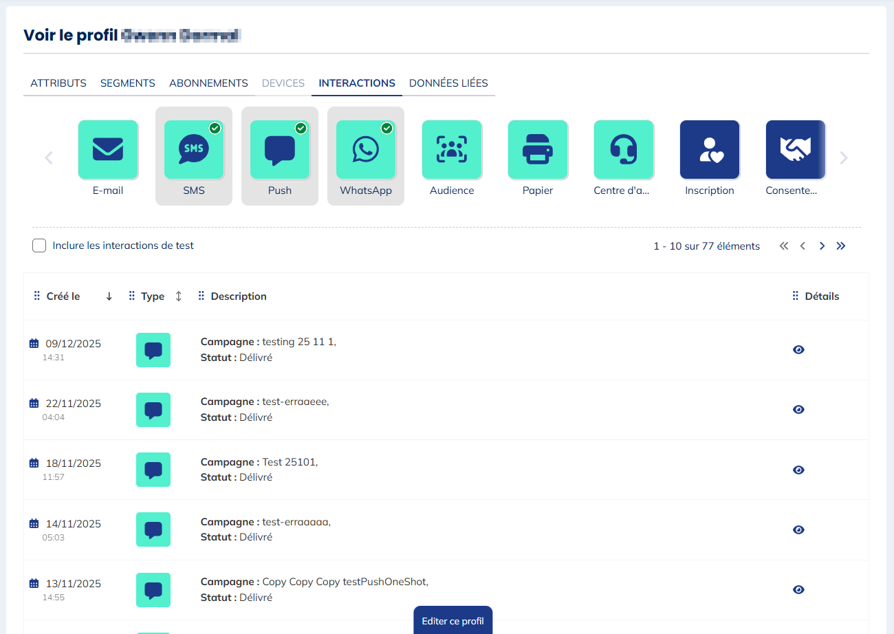Select the Centre d'appel headset icon
Screen dimensions: 894x634
click(624, 150)
